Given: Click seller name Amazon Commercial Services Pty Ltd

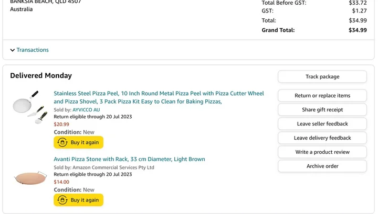Looking at the screenshot, I should pyautogui.click(x=113, y=167).
